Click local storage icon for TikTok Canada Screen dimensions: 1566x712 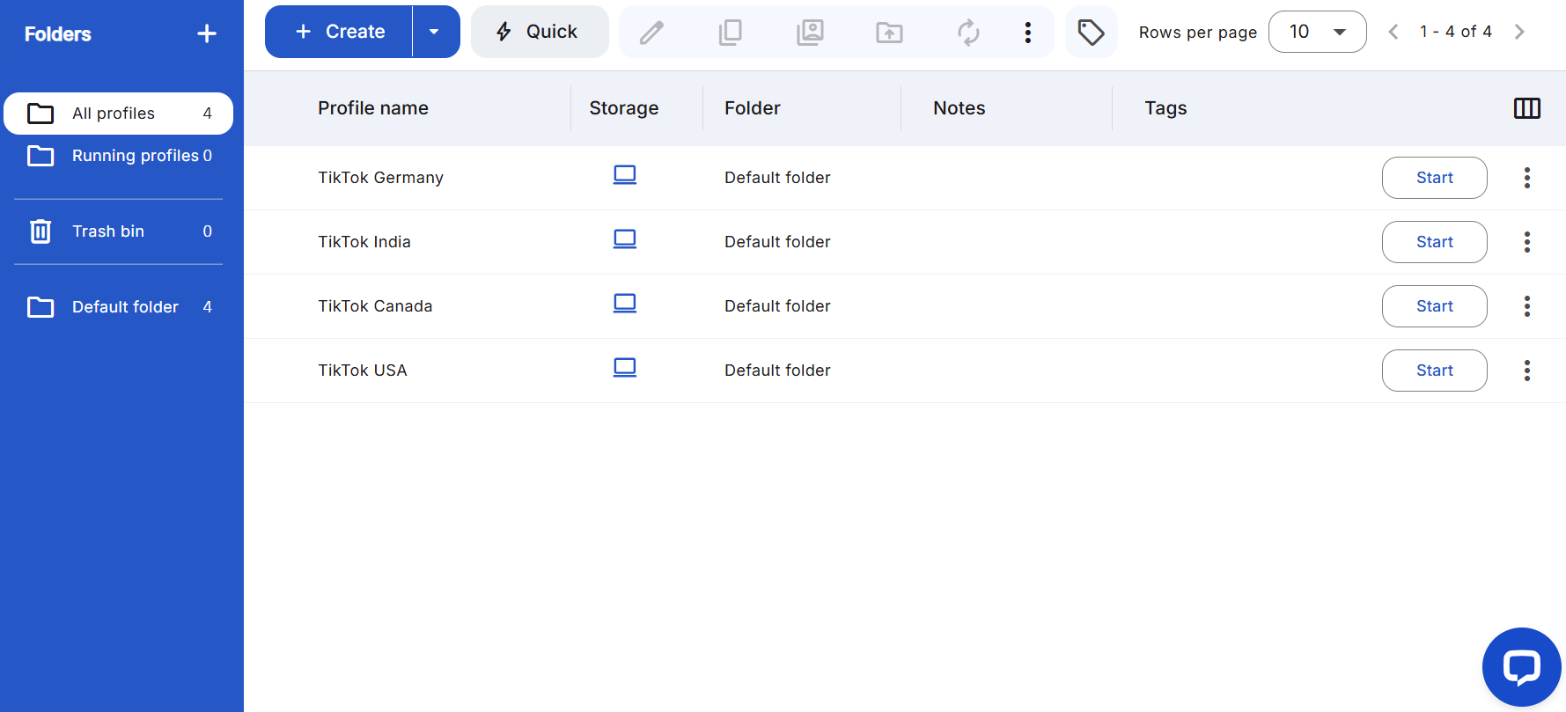[625, 304]
